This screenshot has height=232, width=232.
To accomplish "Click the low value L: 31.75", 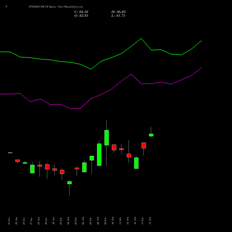I will [118, 16].
